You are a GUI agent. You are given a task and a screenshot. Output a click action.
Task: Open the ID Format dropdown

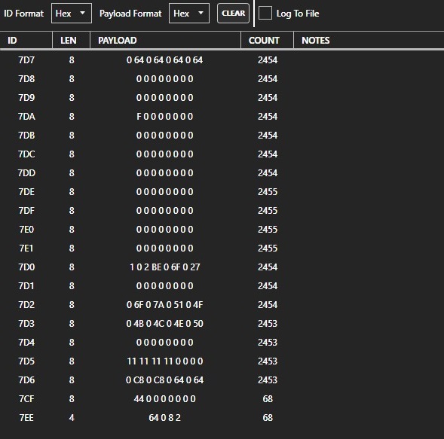72,14
